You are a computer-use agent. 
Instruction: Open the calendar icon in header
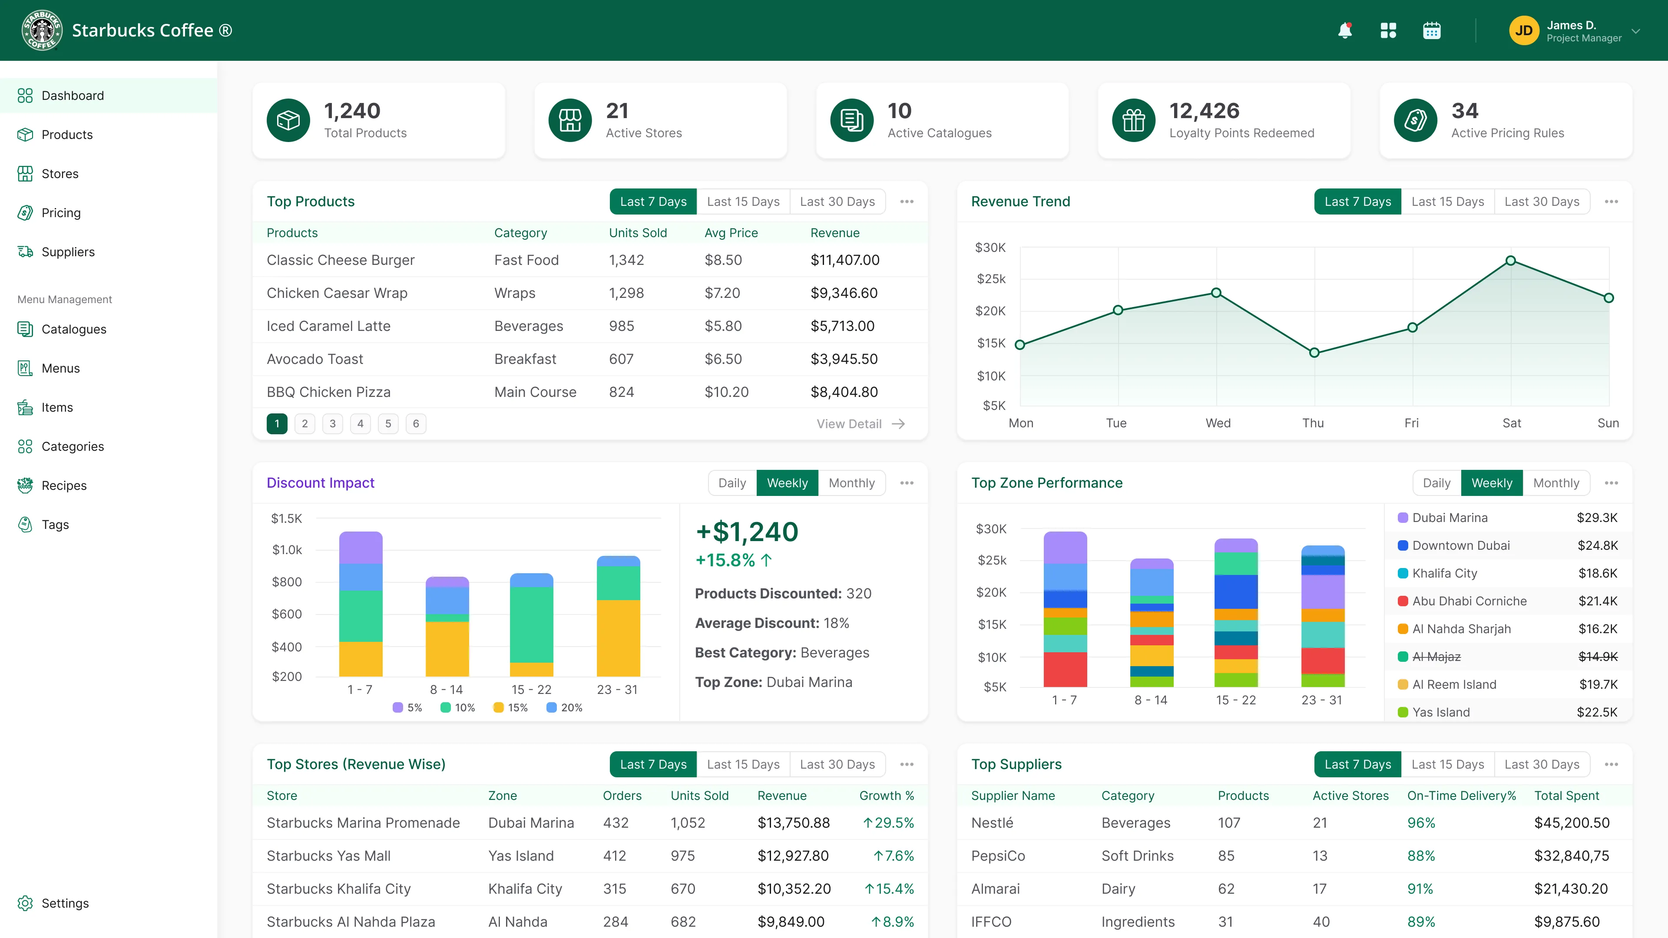1432,30
